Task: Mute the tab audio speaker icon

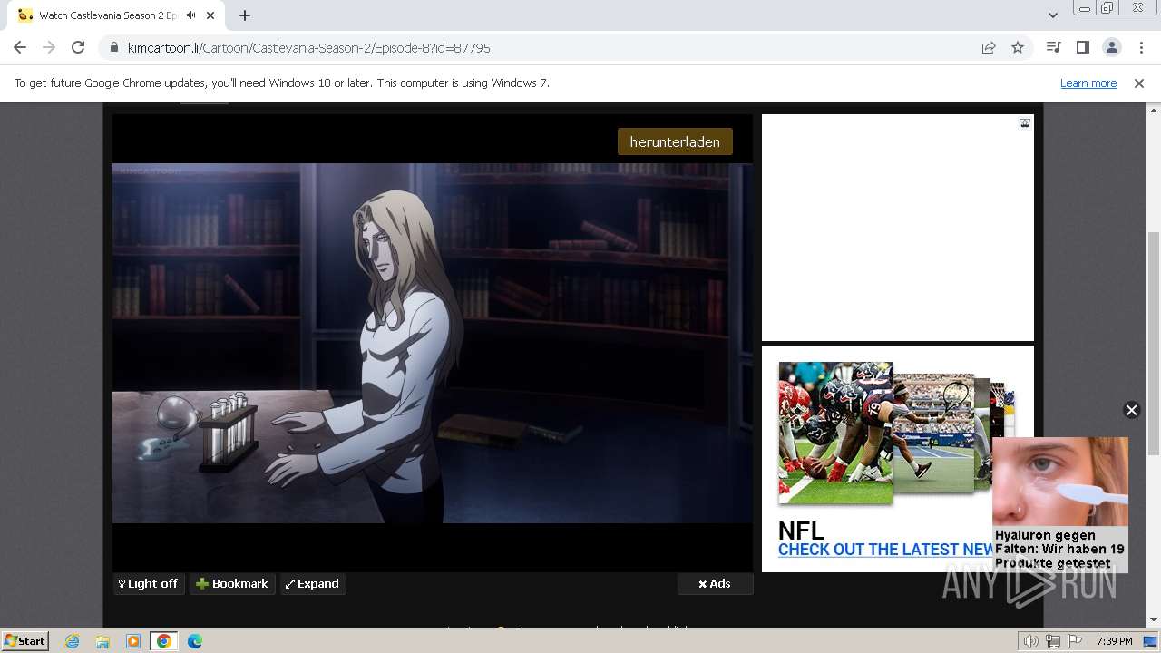Action: [x=191, y=15]
